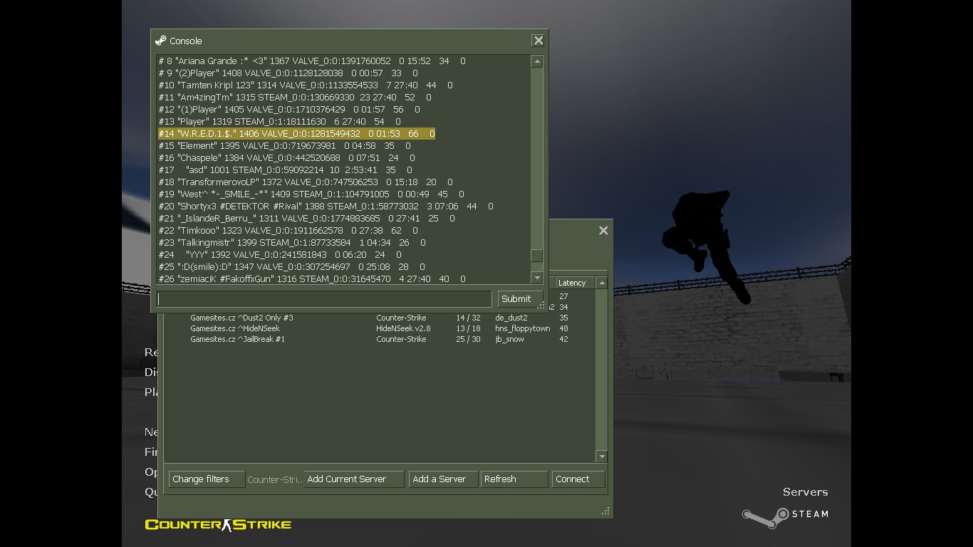Open the Servers menu item
The height and width of the screenshot is (547, 973).
(805, 492)
